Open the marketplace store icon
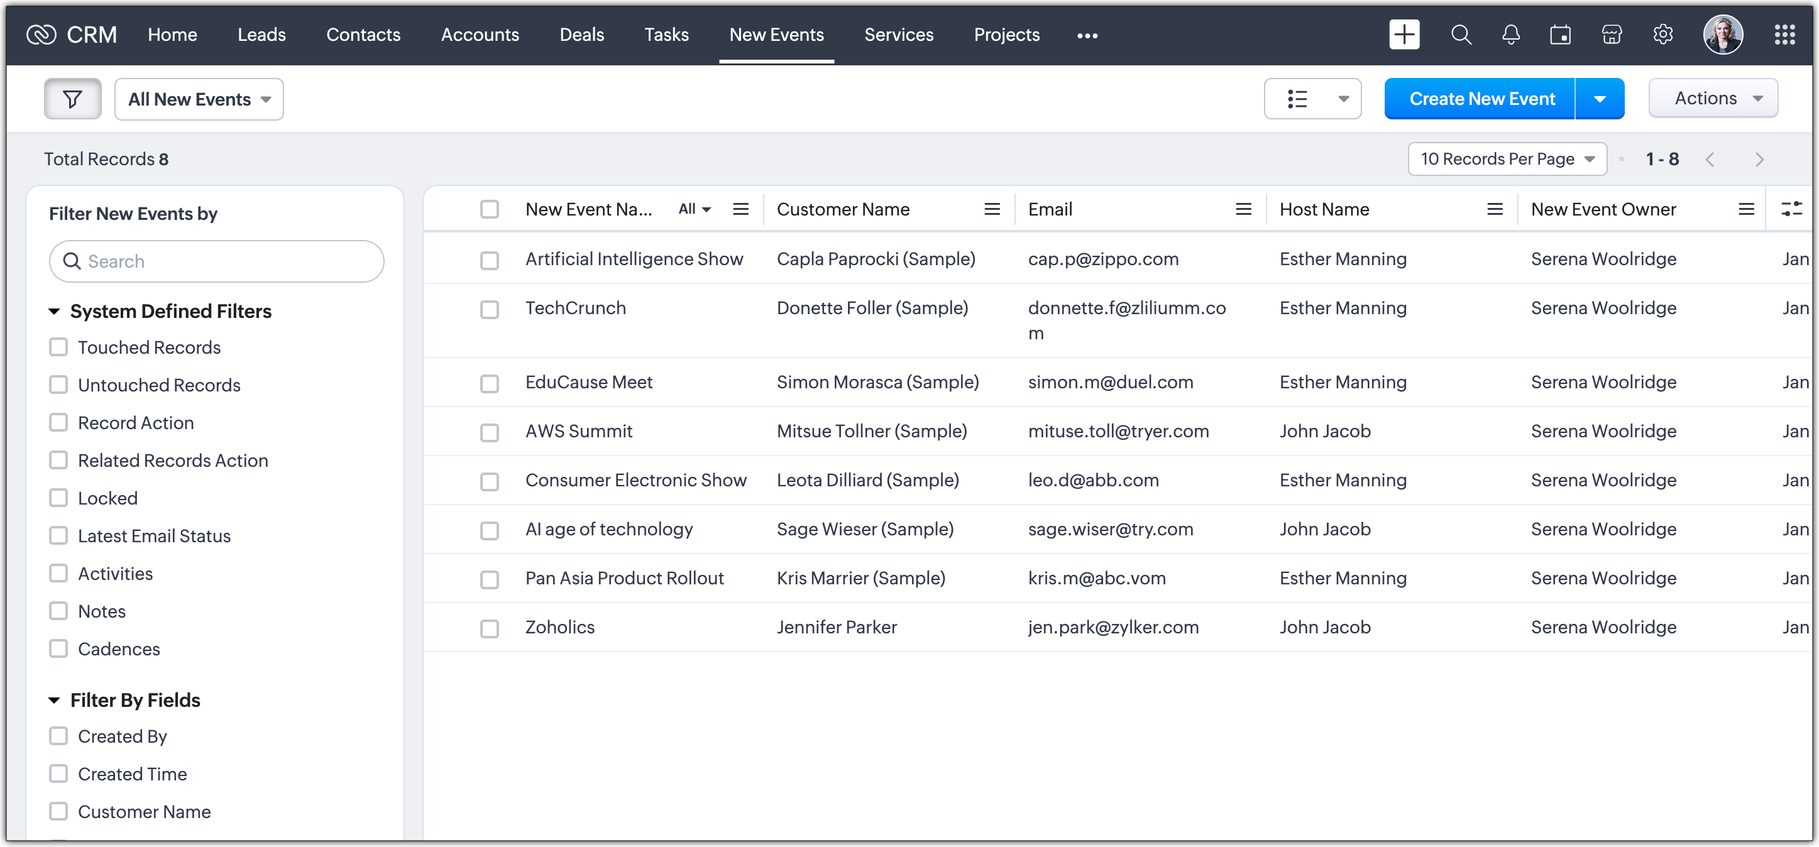This screenshot has width=1819, height=847. (x=1612, y=35)
